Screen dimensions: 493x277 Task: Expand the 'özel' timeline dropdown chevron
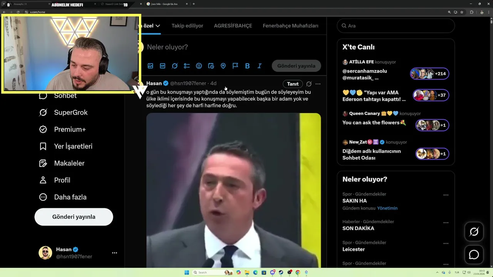pos(158,26)
